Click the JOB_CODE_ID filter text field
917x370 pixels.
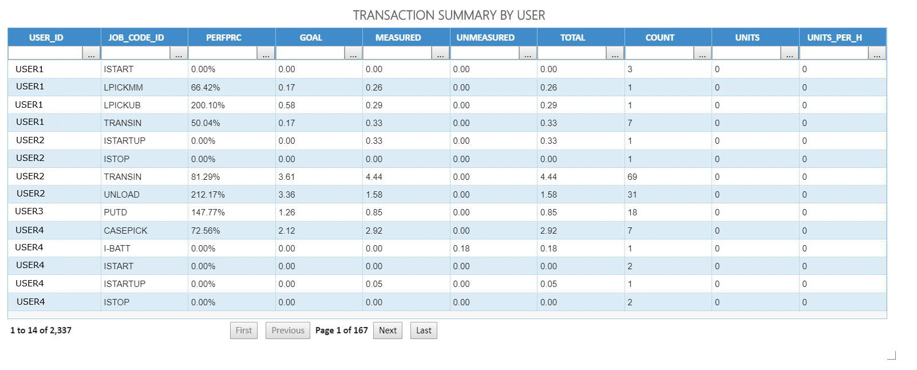[136, 53]
